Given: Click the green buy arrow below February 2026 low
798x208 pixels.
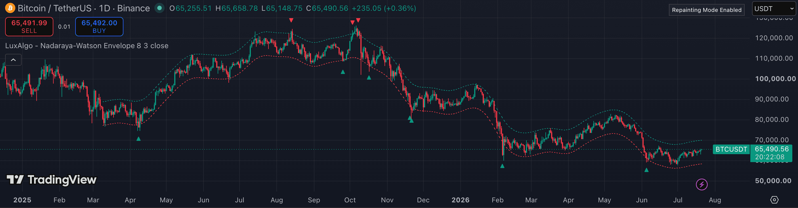Looking at the screenshot, I should 502,166.
